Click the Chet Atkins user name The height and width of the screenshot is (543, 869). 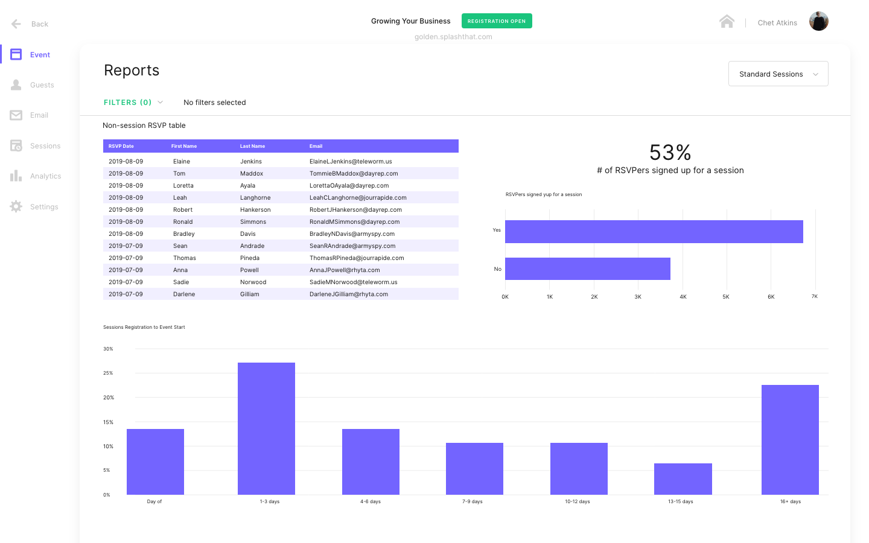(777, 23)
